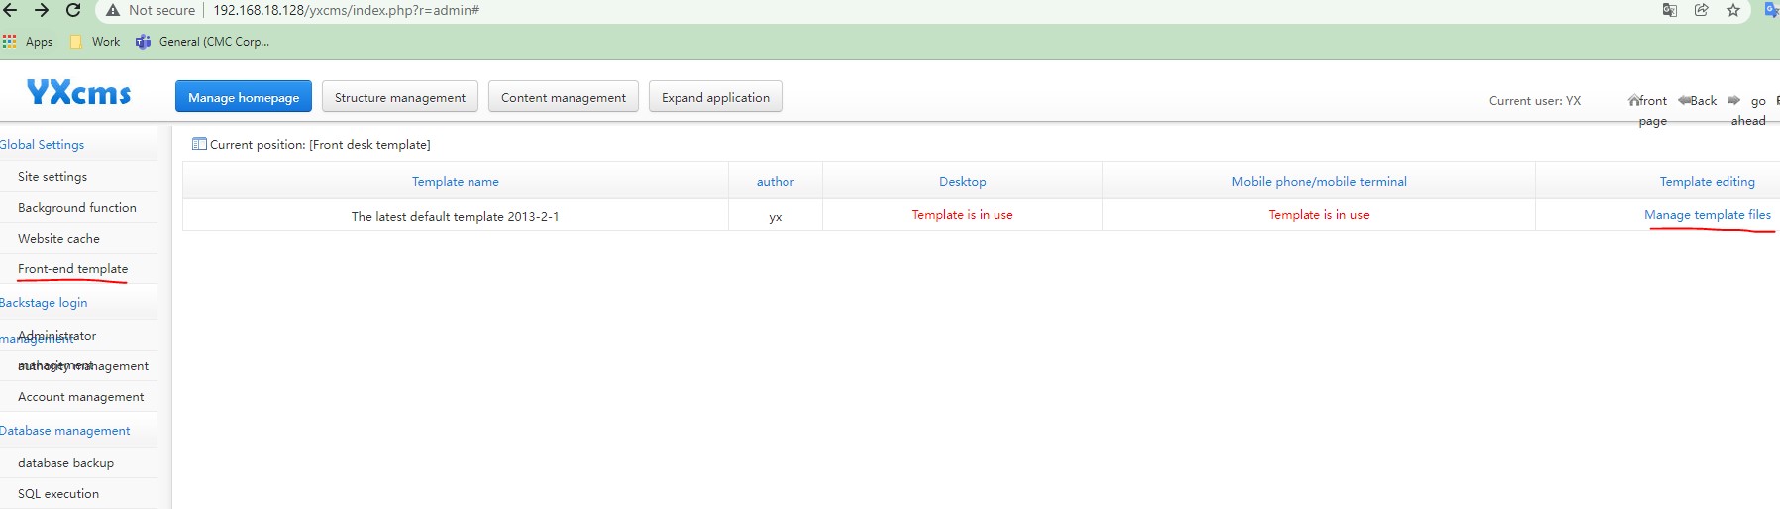This screenshot has height=509, width=1780.
Task: Click Mobile phone/mobile terminal column header
Action: tap(1318, 181)
